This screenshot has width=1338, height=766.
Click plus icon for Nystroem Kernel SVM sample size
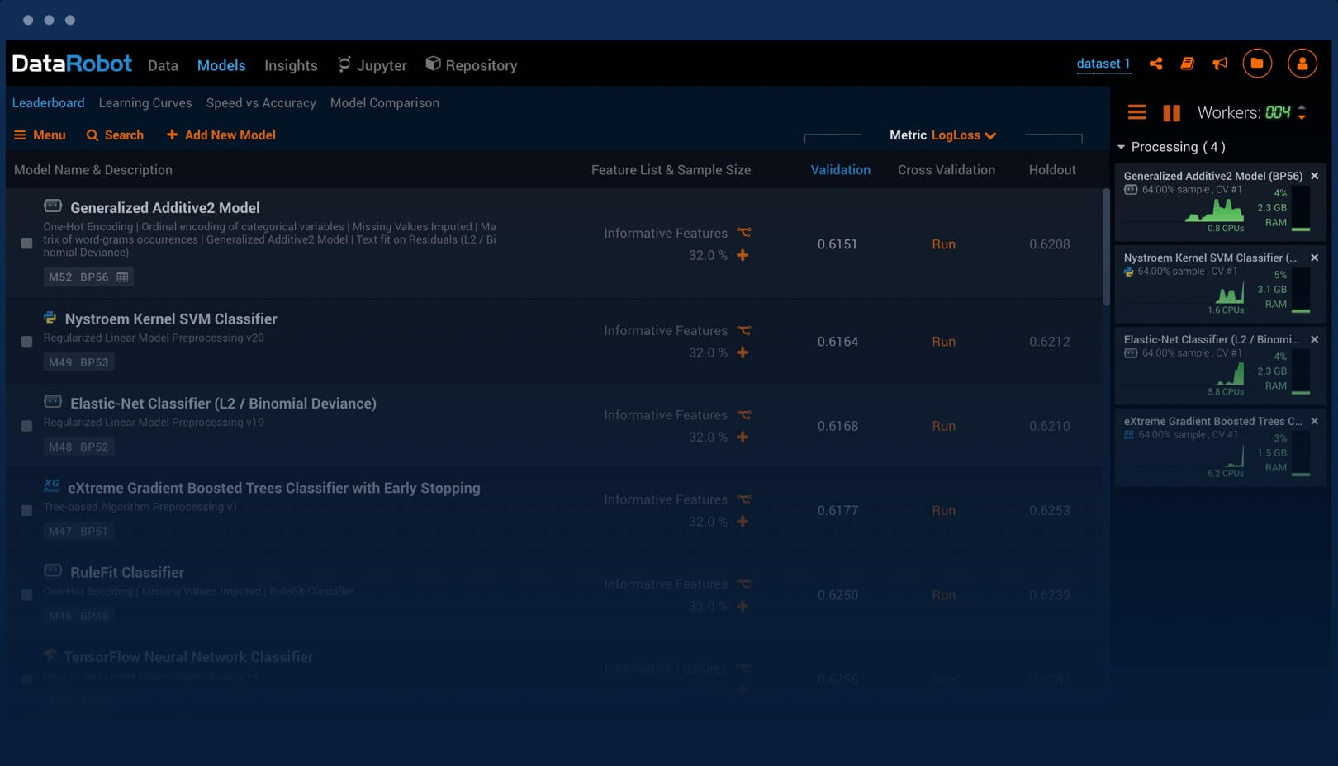(743, 352)
